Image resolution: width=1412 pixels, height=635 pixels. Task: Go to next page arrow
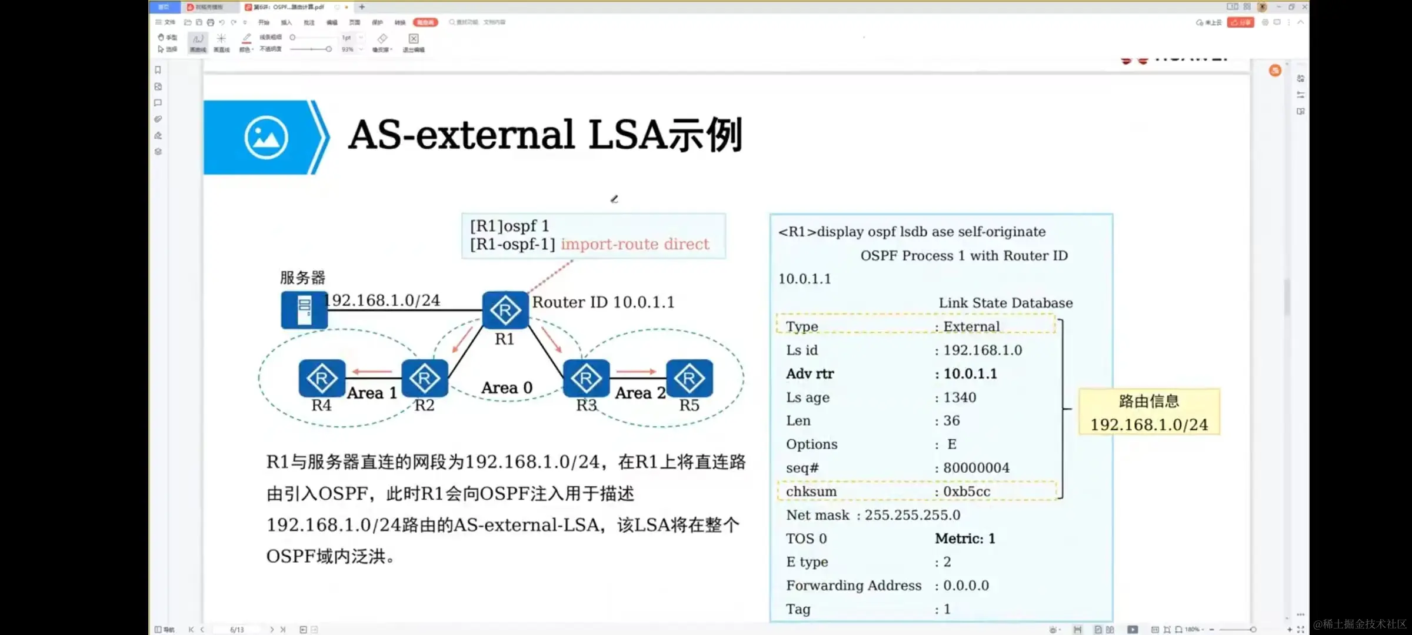click(x=271, y=629)
